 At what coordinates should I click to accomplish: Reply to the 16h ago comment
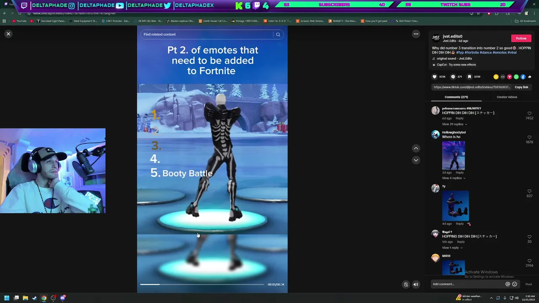pos(461,242)
